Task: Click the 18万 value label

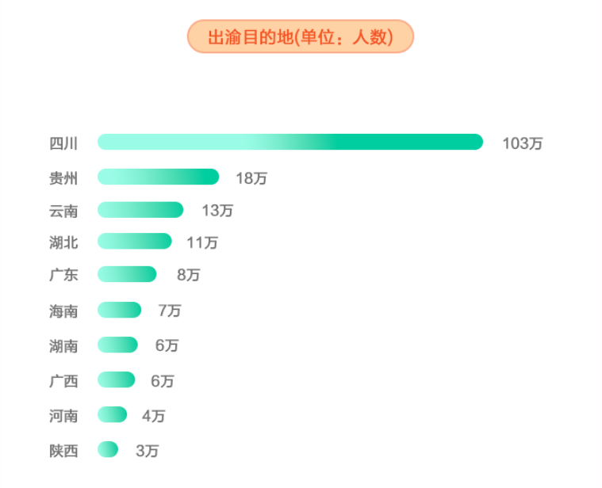Action: 251,178
